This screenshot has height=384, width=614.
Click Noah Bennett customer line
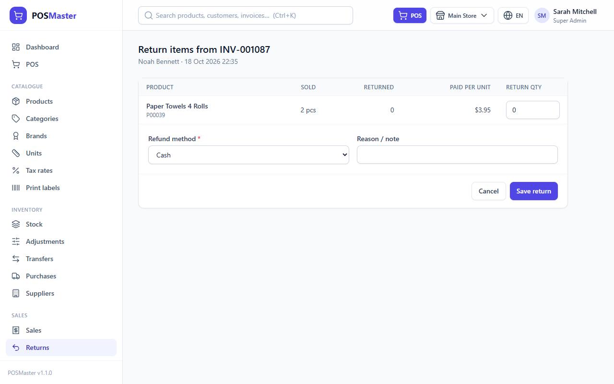[x=188, y=61]
